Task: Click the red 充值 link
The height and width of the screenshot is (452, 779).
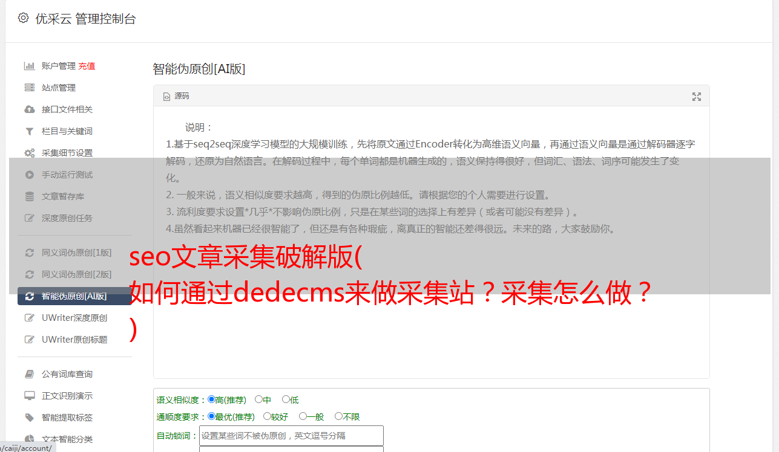Action: click(87, 66)
